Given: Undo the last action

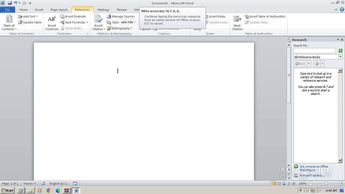Looking at the screenshot, I should (x=15, y=3).
